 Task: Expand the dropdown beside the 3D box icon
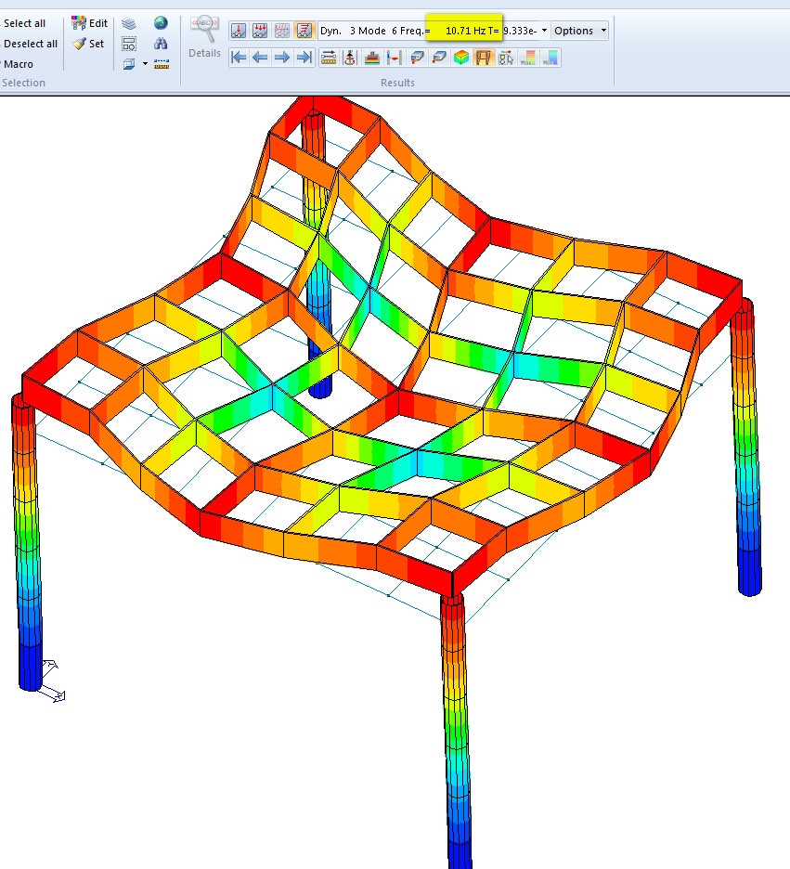point(145,64)
